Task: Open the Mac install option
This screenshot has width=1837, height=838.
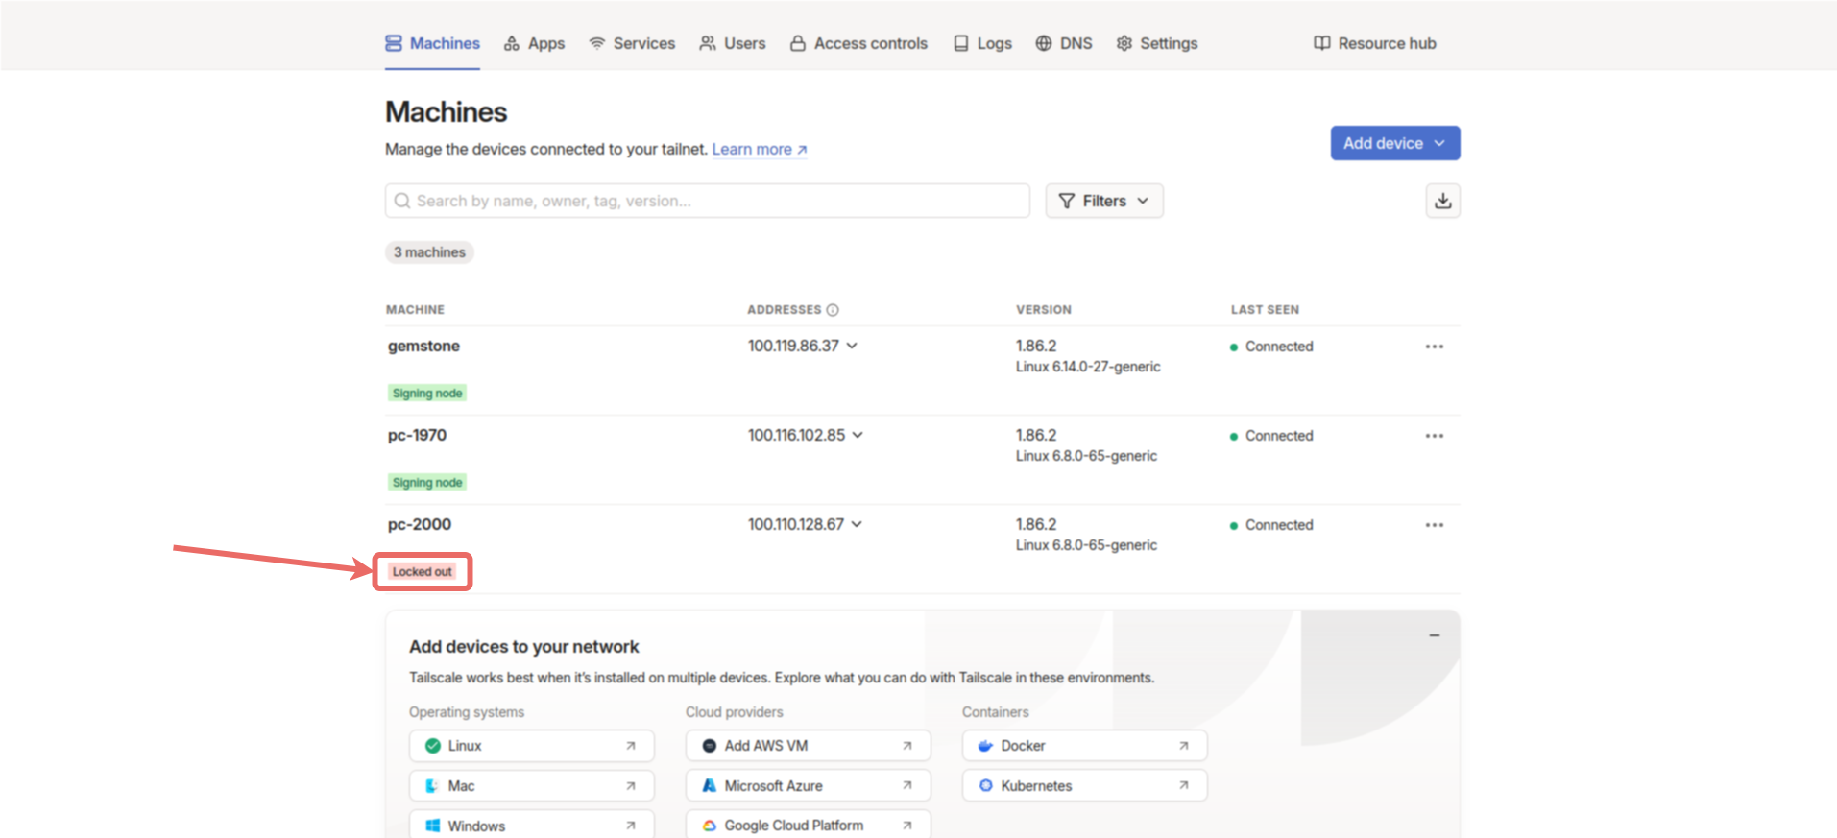Action: pos(531,786)
